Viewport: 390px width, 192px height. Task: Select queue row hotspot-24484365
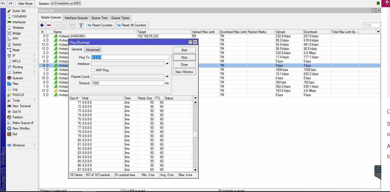[x=210, y=36]
